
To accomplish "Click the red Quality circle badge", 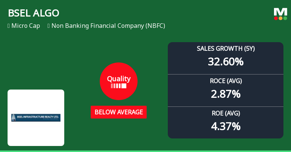I will click(118, 81).
